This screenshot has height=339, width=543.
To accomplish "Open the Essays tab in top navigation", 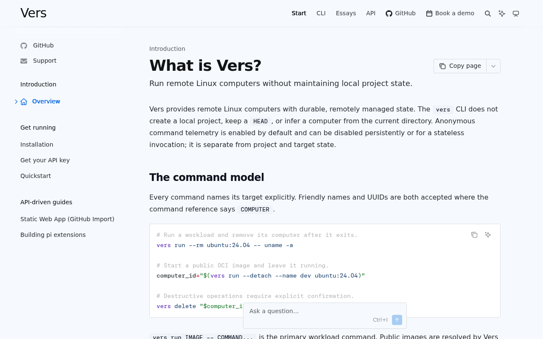I will coord(346,14).
